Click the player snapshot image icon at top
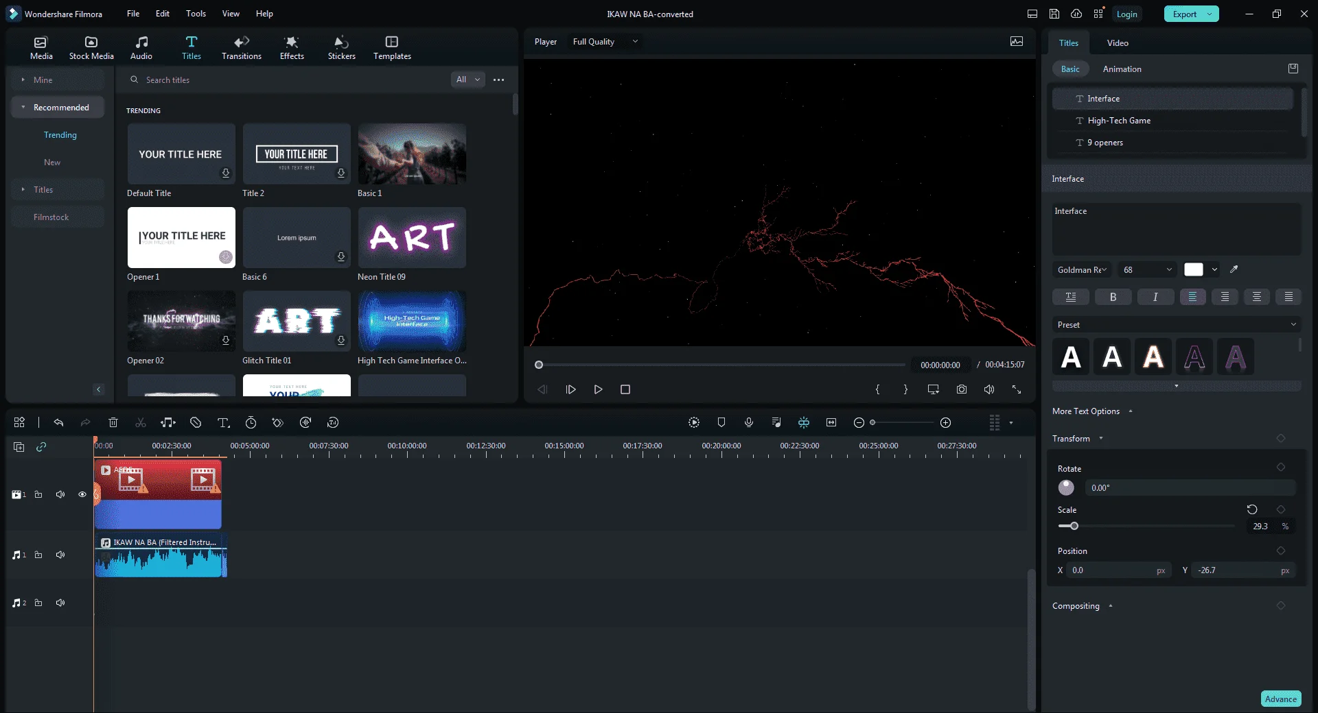 1017,41
